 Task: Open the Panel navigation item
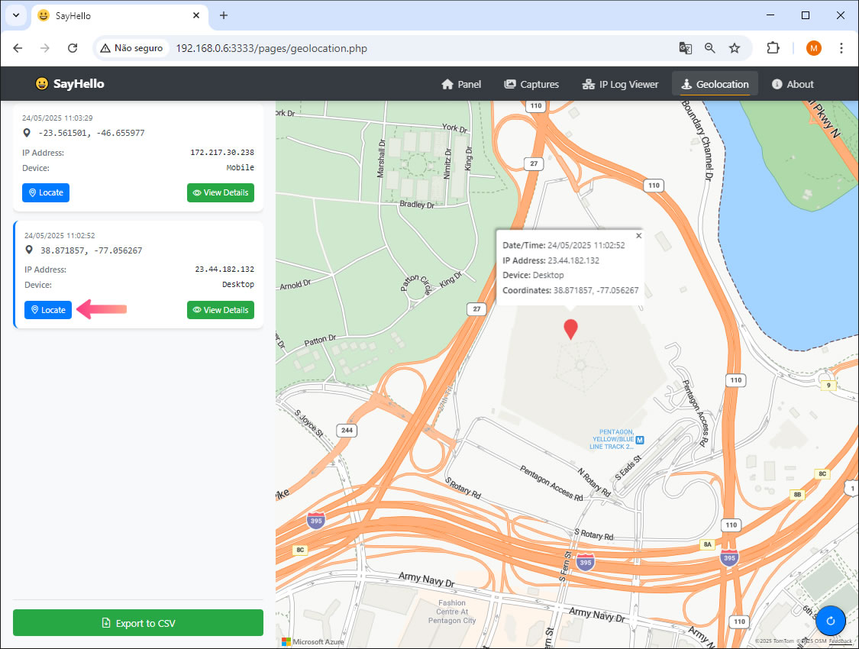click(x=461, y=84)
